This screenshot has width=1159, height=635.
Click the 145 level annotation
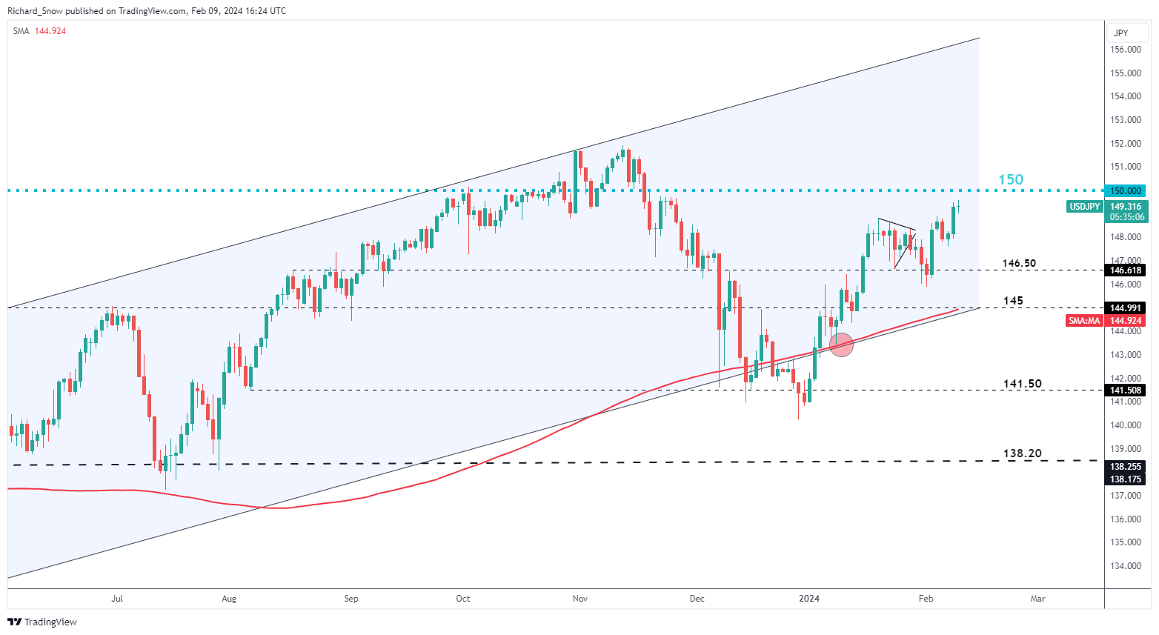(x=1013, y=301)
